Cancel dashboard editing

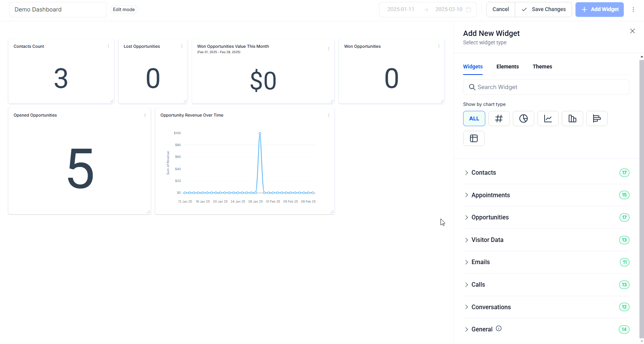[500, 10]
